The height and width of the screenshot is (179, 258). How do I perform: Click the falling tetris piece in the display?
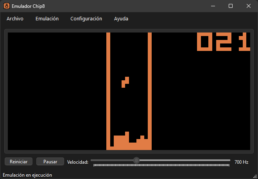coord(125,82)
